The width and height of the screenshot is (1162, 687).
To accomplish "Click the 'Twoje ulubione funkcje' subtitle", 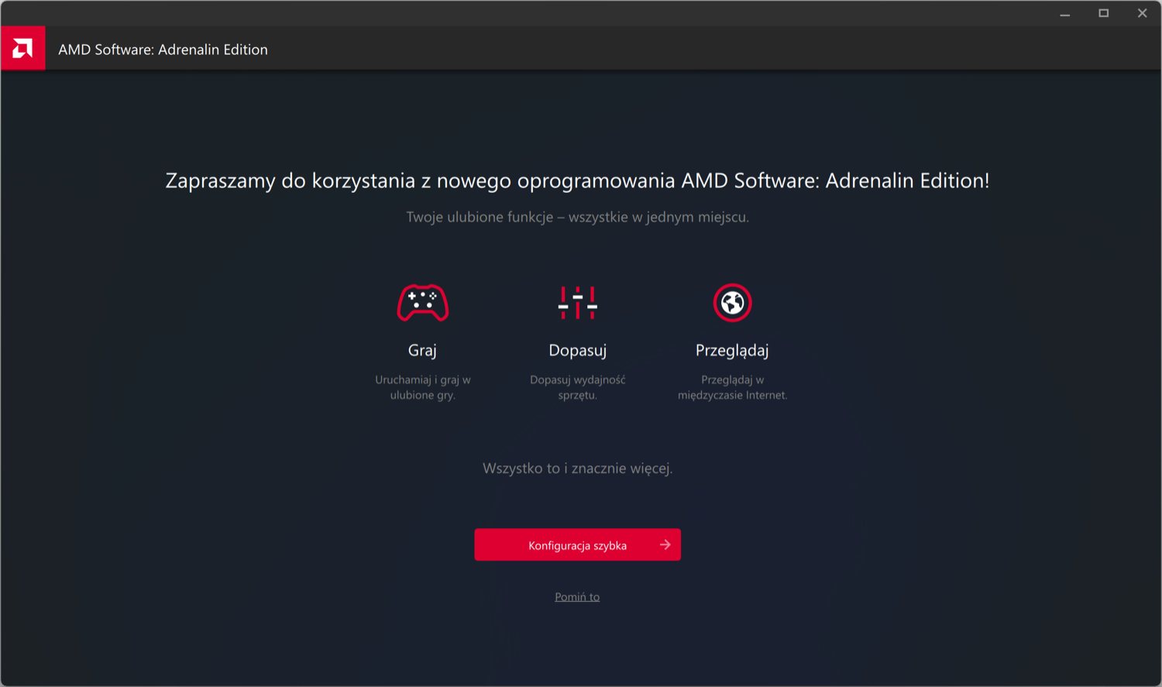I will (578, 217).
